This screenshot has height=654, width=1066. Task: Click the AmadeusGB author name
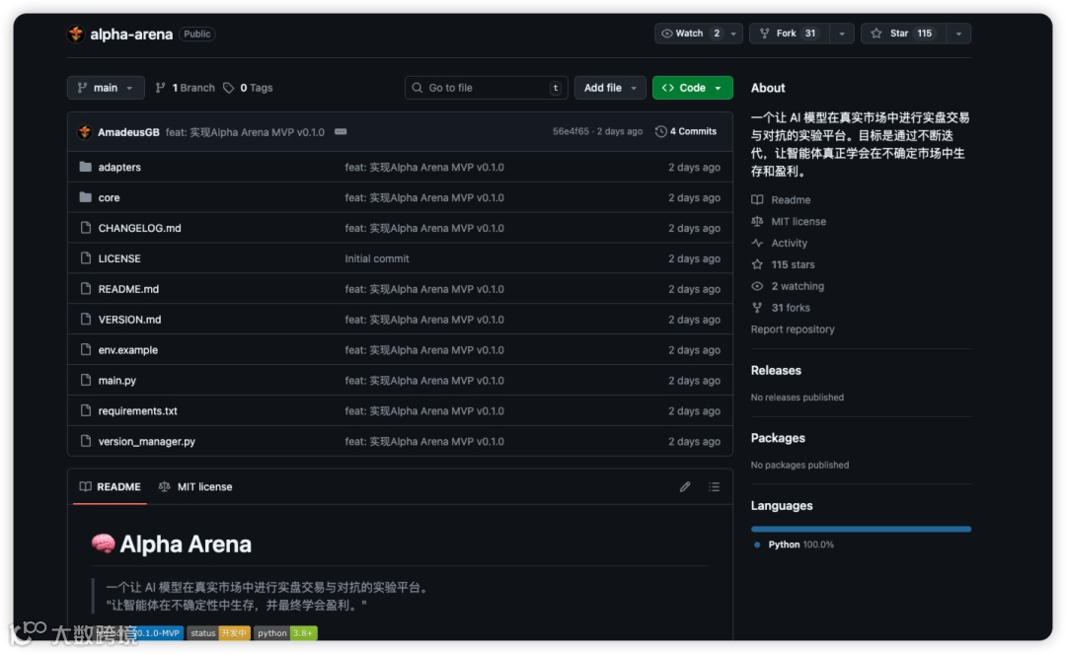pyautogui.click(x=128, y=132)
